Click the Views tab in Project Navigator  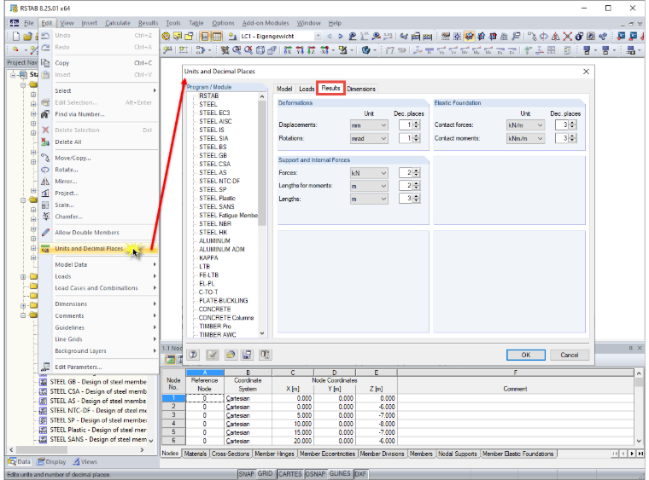(85, 461)
